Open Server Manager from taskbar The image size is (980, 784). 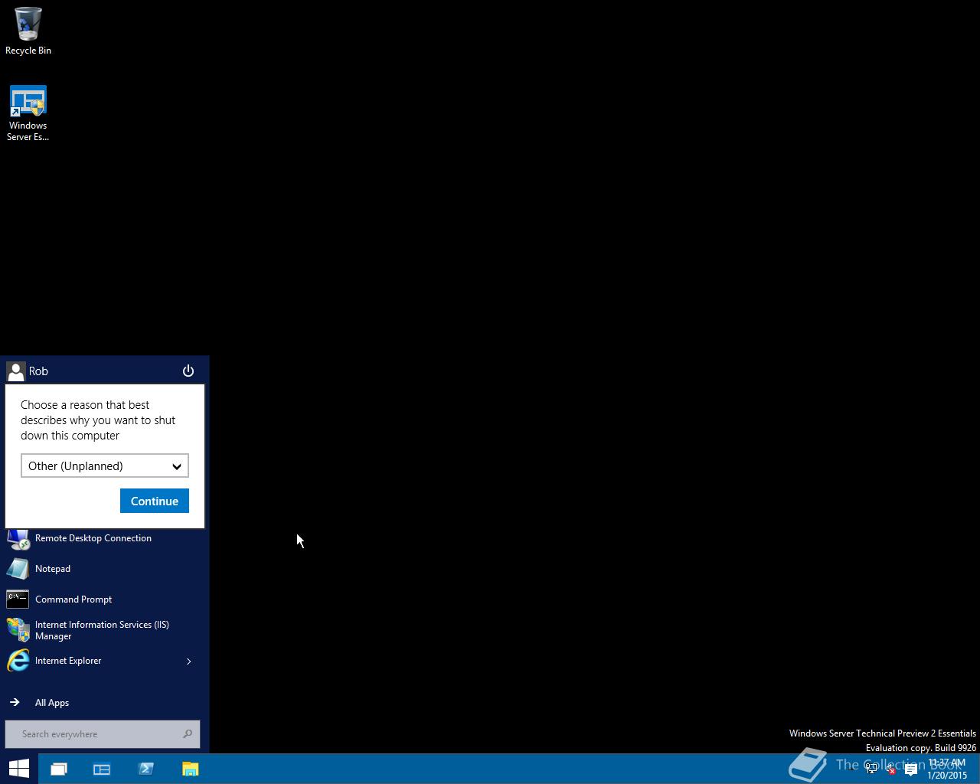(x=102, y=769)
